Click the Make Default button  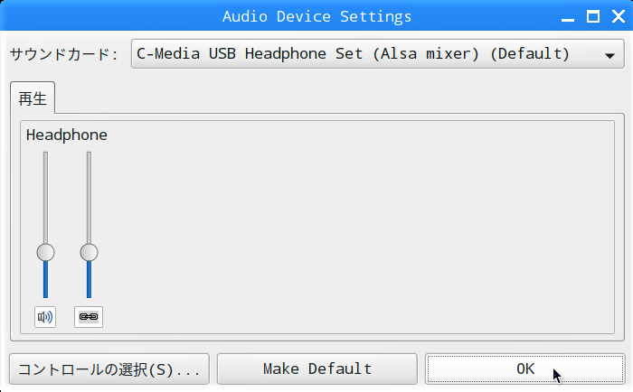[x=317, y=369]
